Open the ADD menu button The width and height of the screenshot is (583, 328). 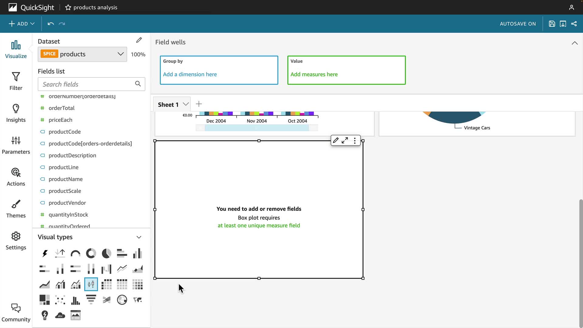click(x=22, y=24)
